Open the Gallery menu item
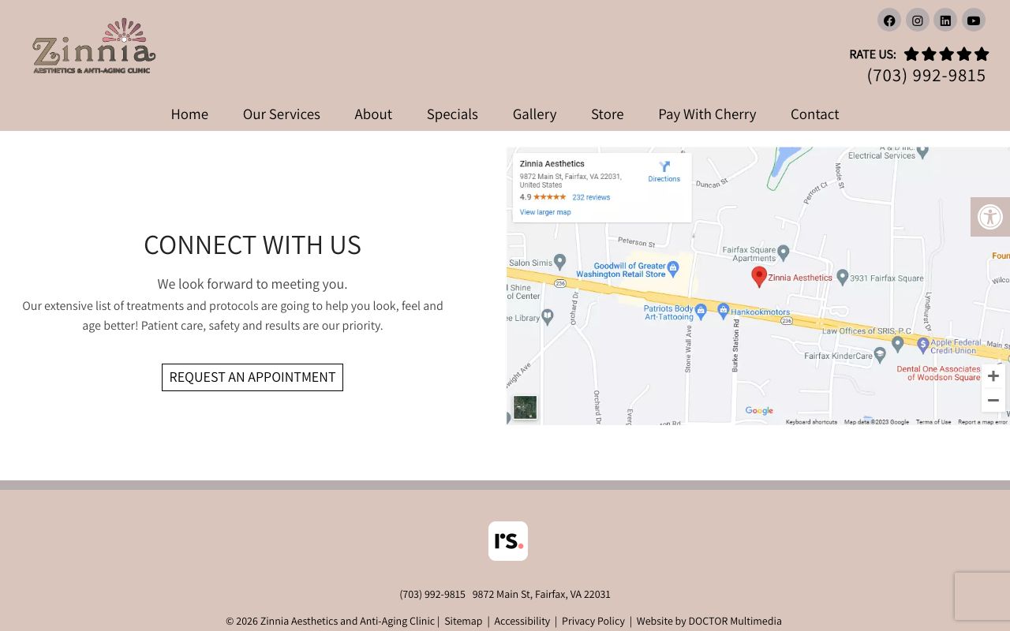 pos(534,114)
